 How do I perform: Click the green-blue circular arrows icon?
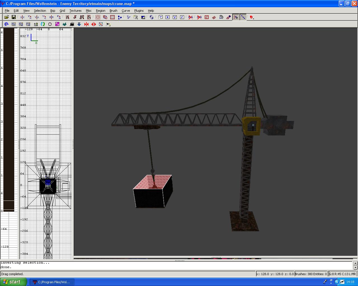[x=43, y=24]
